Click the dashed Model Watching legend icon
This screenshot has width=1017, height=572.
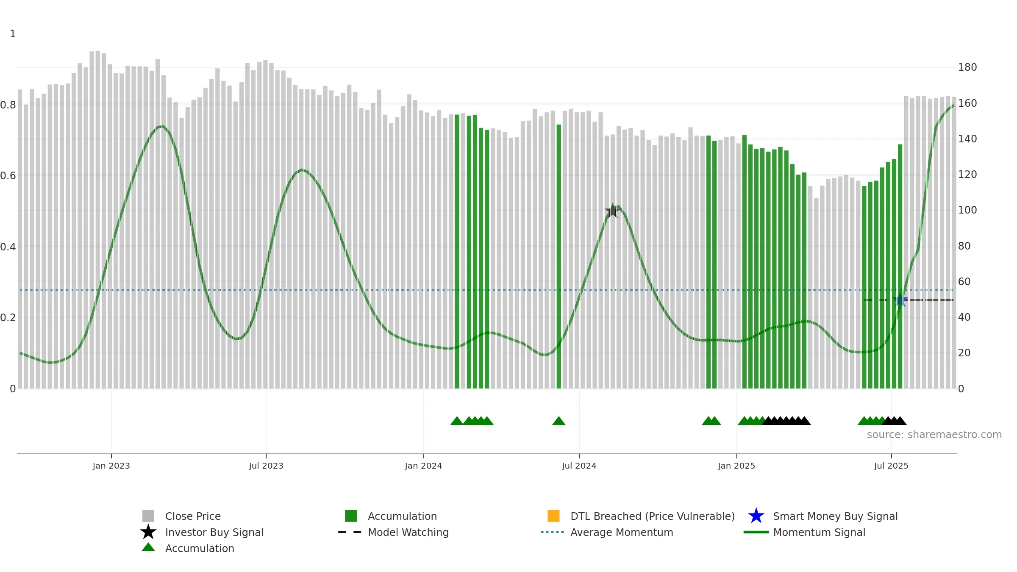pos(350,532)
